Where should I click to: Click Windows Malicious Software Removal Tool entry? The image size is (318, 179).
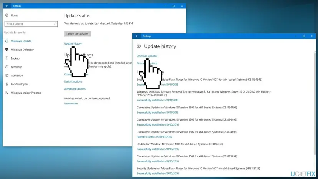(x=204, y=93)
